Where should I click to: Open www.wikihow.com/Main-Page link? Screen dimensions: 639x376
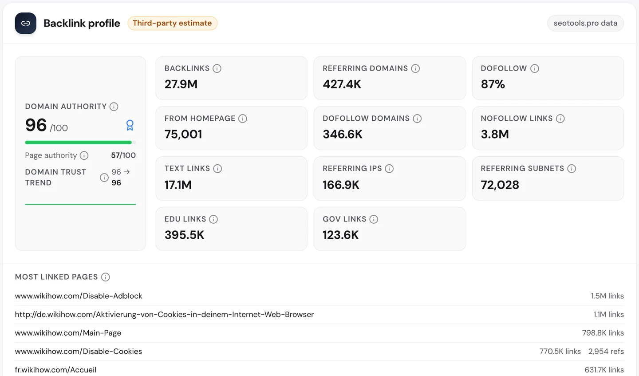(x=68, y=333)
